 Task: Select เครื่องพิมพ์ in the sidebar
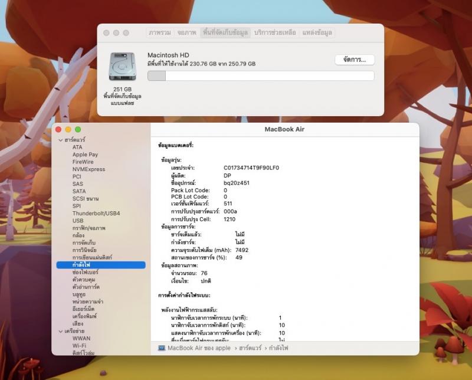click(84, 316)
